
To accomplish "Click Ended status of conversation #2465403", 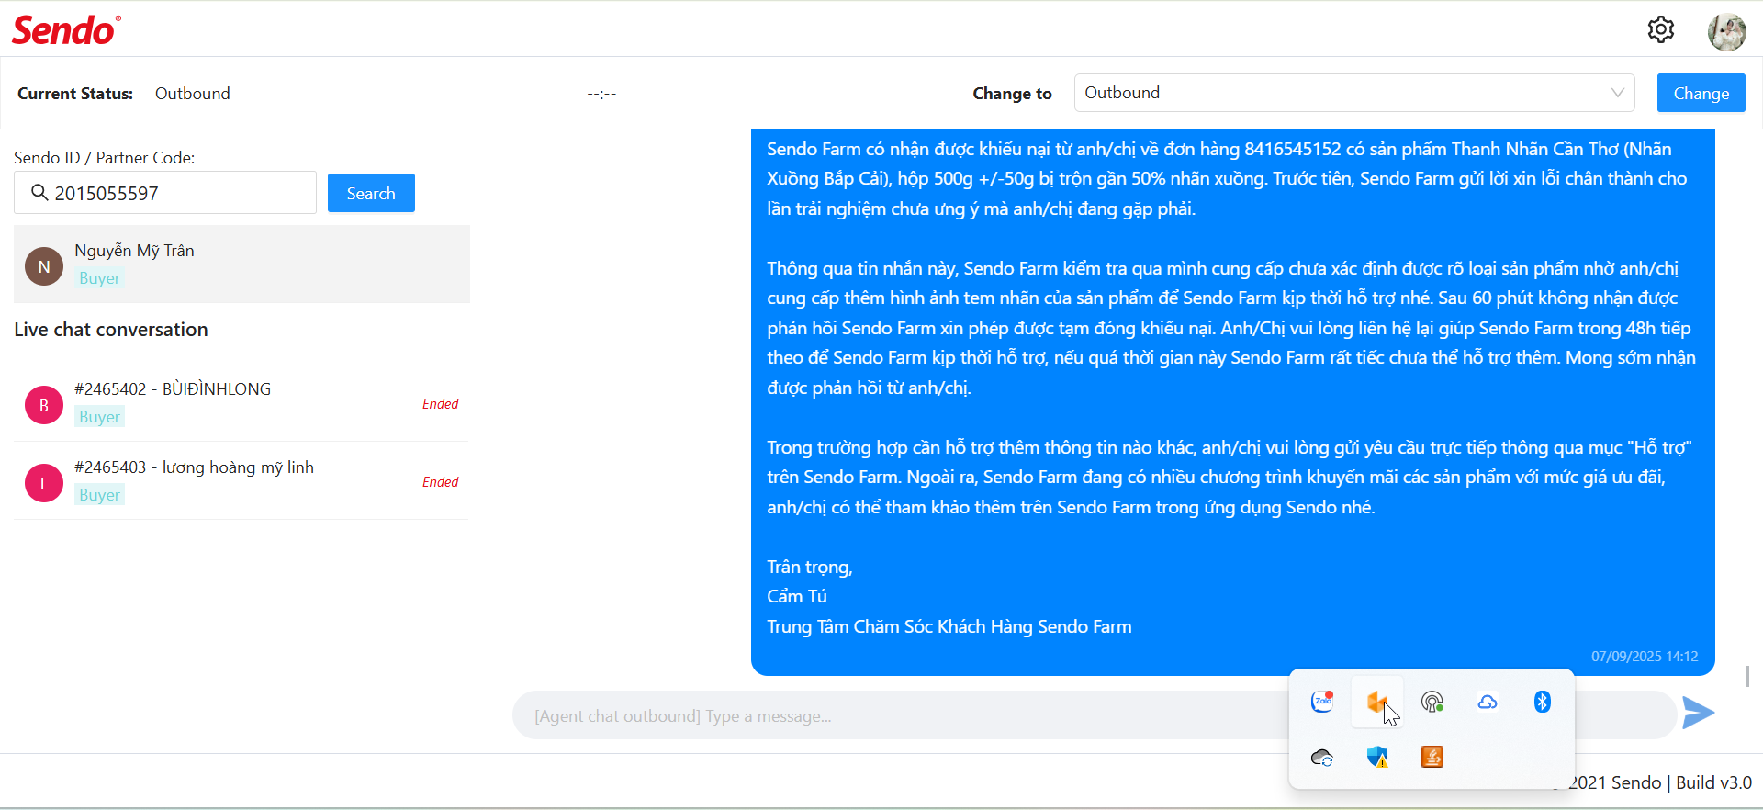I will pyautogui.click(x=441, y=482).
